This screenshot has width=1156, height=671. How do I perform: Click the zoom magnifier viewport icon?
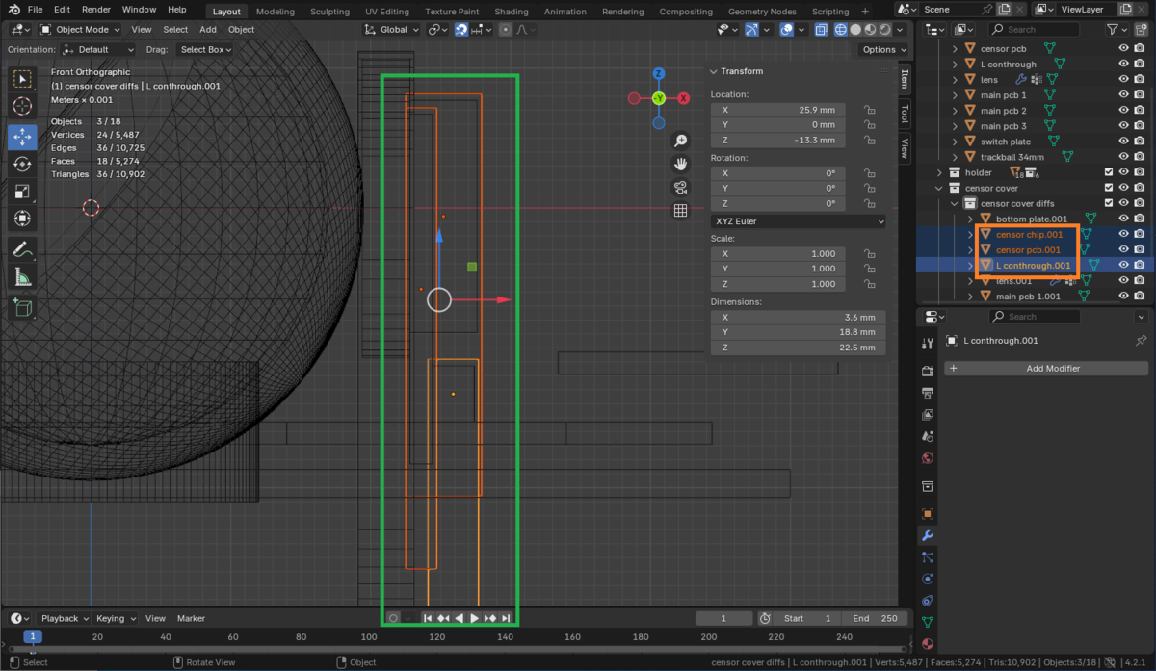tap(680, 142)
